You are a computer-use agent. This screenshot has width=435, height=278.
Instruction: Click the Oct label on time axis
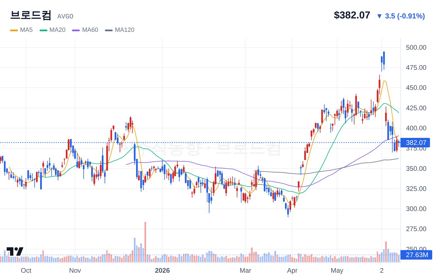click(26, 270)
